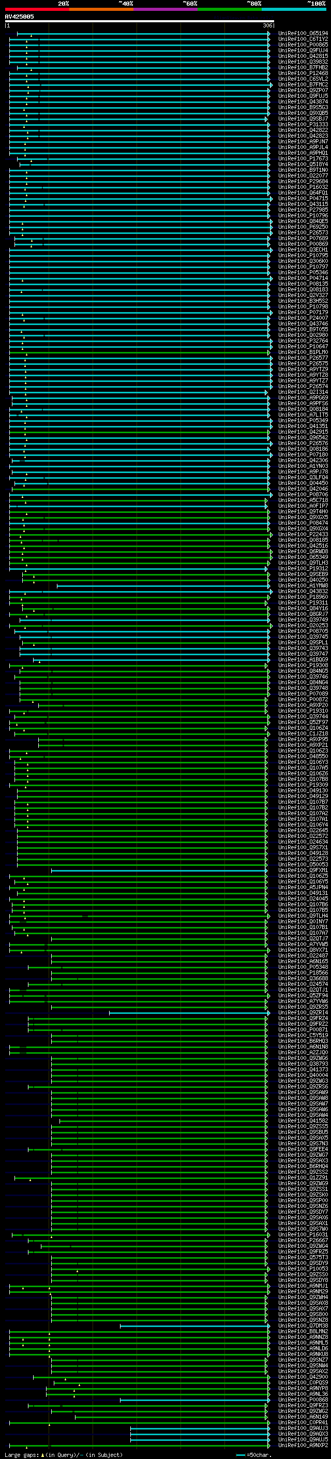
Task: Click the white AV425005 query sequence bar
Action: tap(139, 22)
